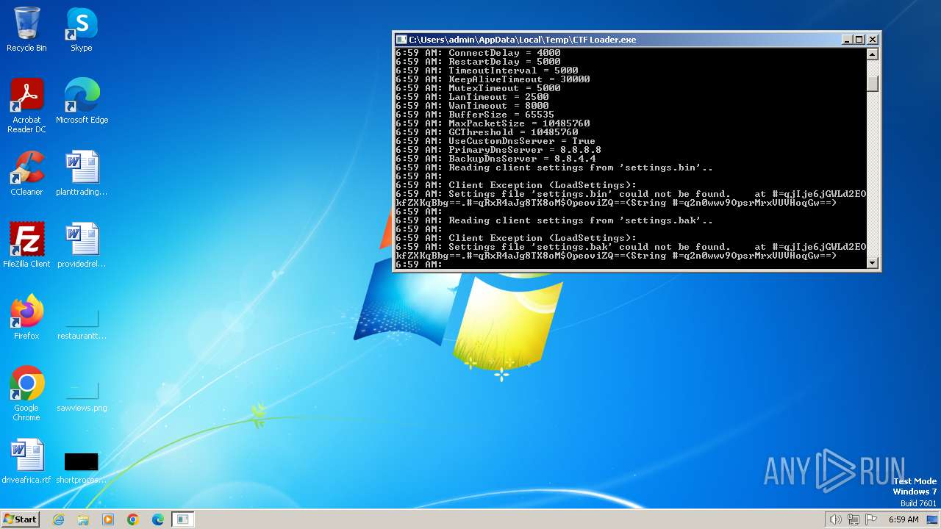Open the Action Center flag icon
This screenshot has width=941, height=529.
pyautogui.click(x=871, y=519)
